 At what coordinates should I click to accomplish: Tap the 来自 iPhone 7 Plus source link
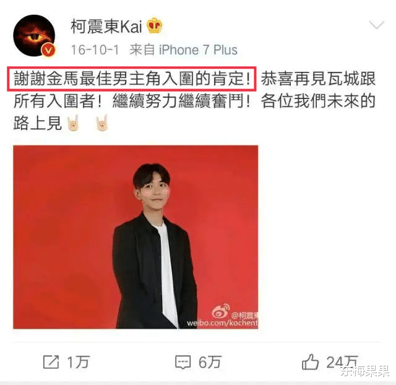(x=183, y=50)
